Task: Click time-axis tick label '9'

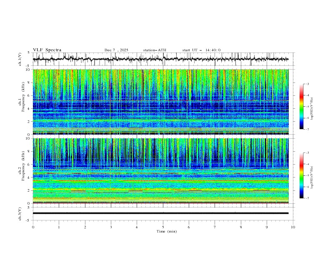Action: coord(267,227)
